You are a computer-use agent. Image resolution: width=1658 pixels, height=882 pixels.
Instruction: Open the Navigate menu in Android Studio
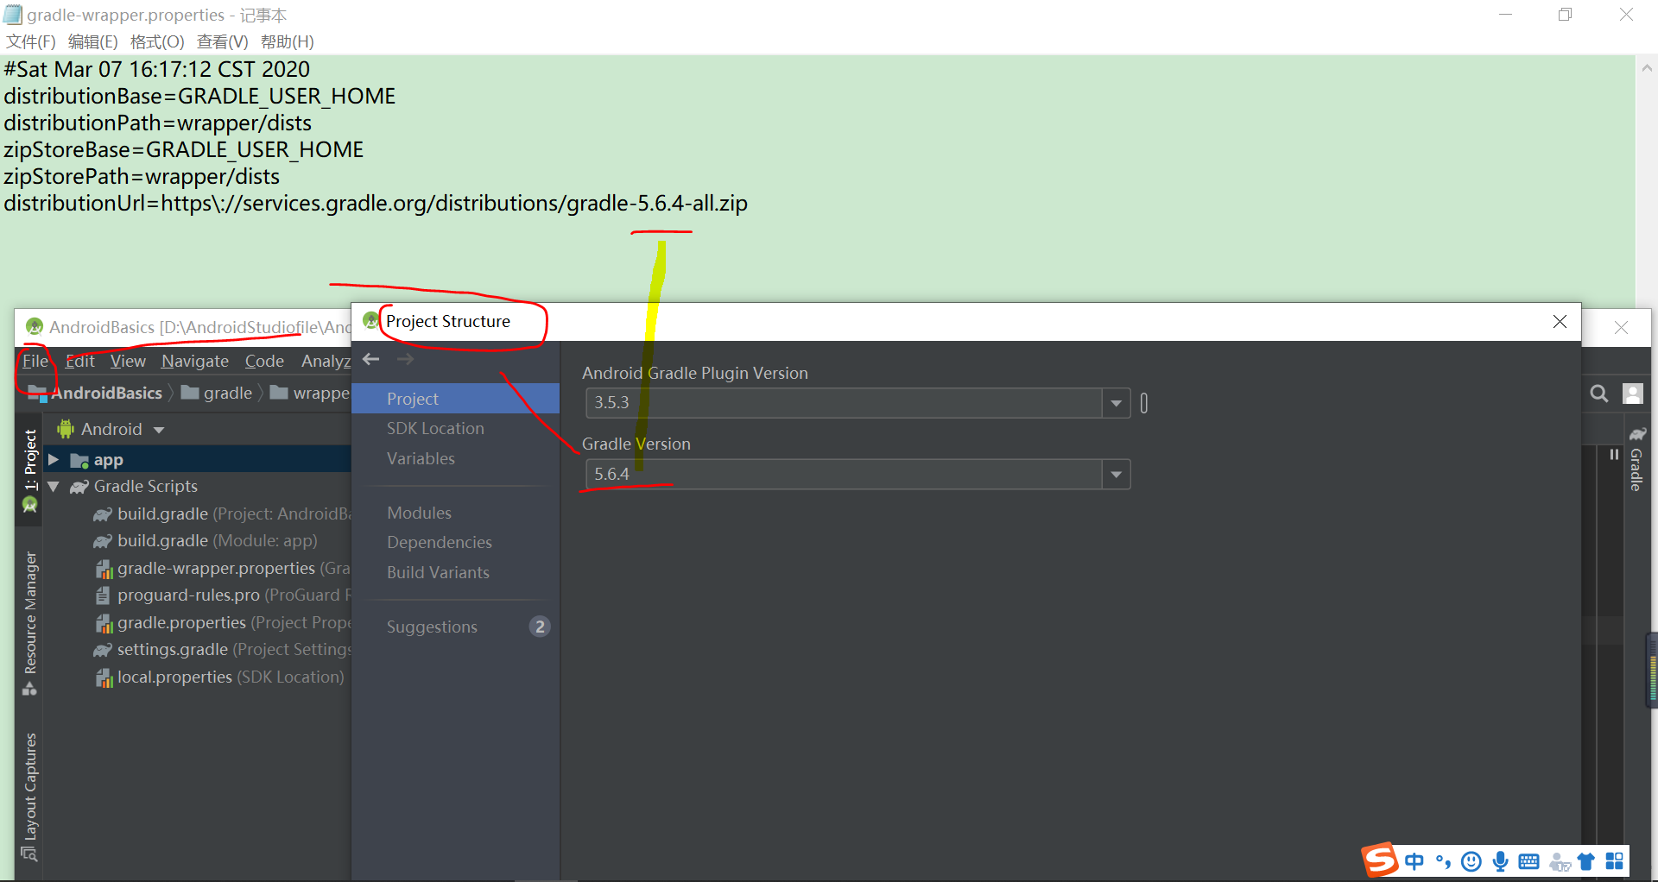(x=195, y=361)
